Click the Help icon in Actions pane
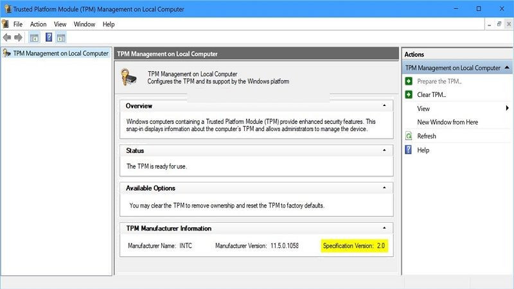Image resolution: width=514 pixels, height=289 pixels. (x=408, y=150)
